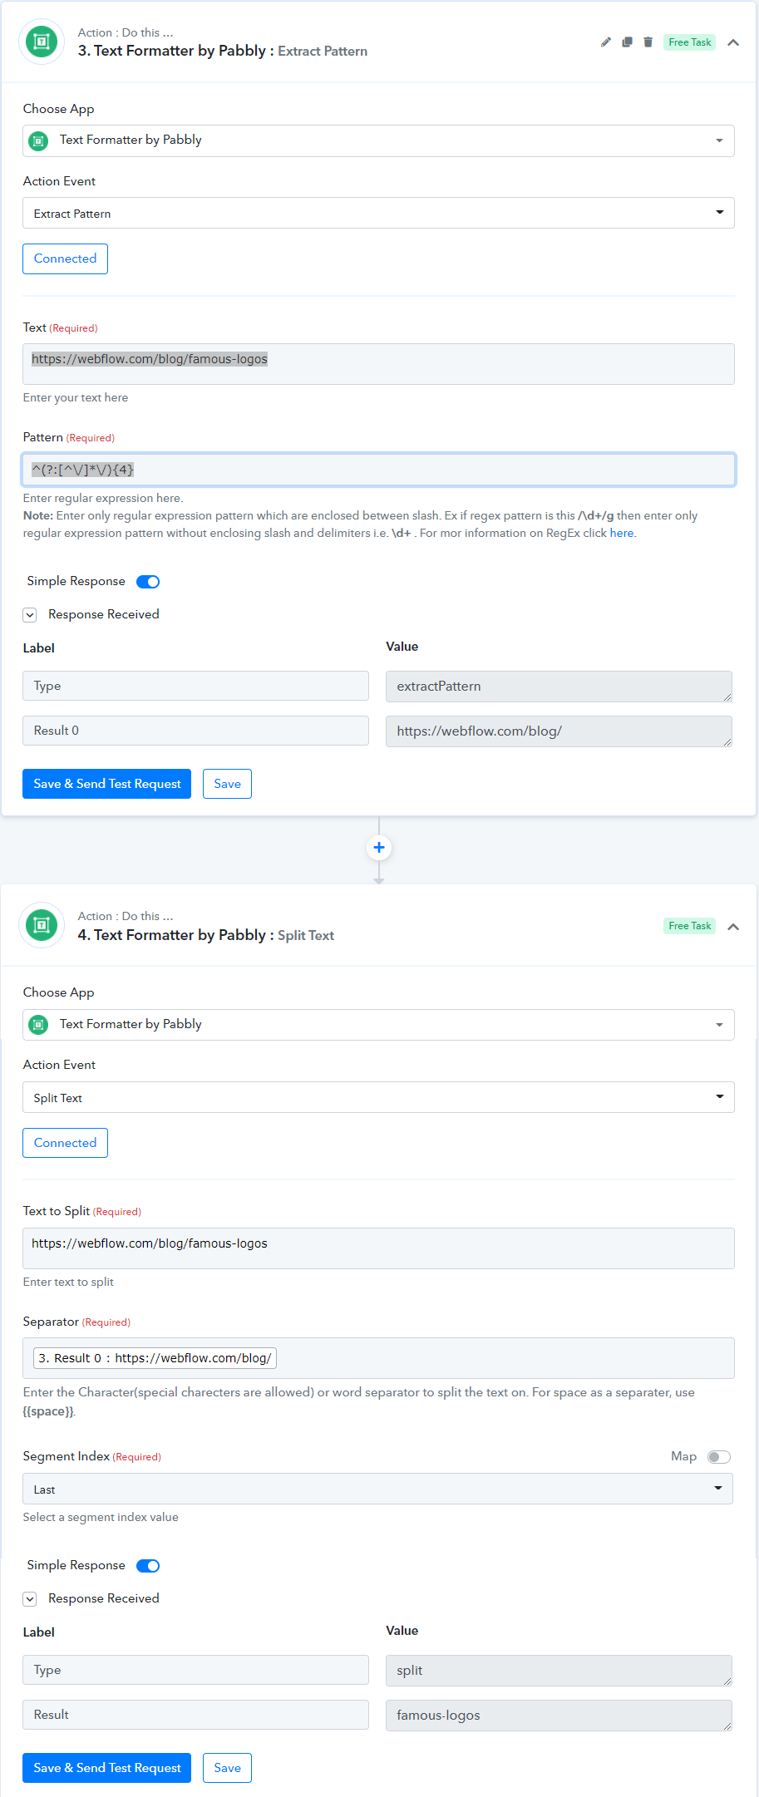Open the Choose App dropdown in step 4
759x1797 pixels.
[x=378, y=1025]
